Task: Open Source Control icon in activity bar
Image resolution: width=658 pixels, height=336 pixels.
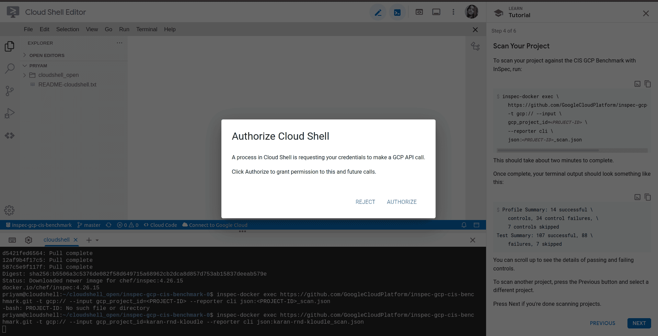Action: [x=10, y=91]
